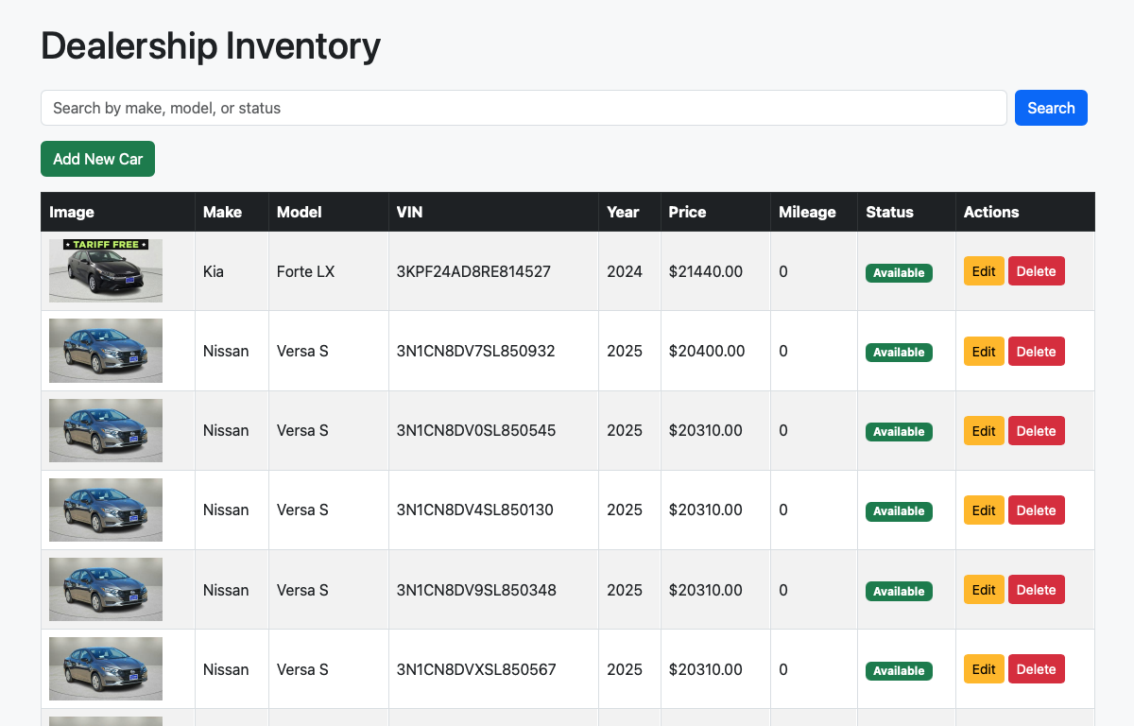The image size is (1134, 726).
Task: Click the Add New Car button
Action: (x=97, y=159)
